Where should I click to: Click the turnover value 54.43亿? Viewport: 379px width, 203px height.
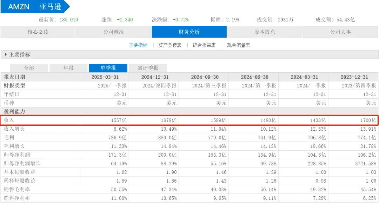click(x=345, y=20)
